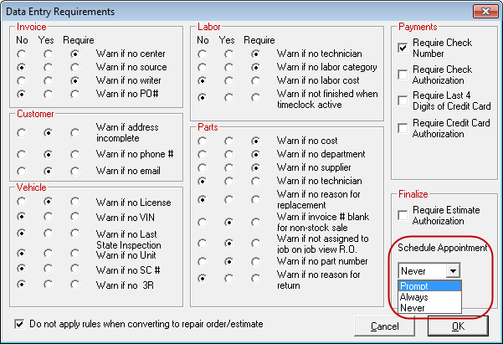This screenshot has width=503, height=344.
Task: Pick 'Never' in the open dropdown list
Action: click(x=429, y=307)
